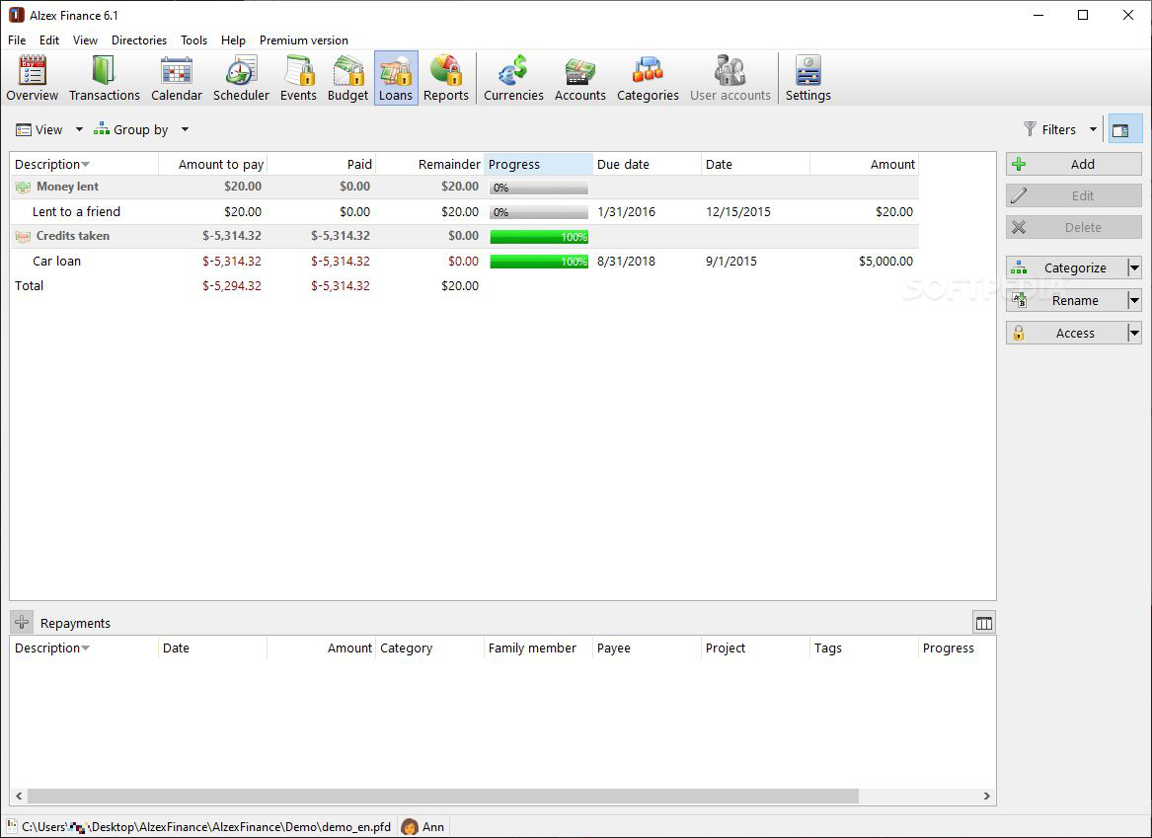The width and height of the screenshot is (1152, 838).
Task: Click the demo_en.pfd file path in status bar
Action: pyautogui.click(x=206, y=827)
